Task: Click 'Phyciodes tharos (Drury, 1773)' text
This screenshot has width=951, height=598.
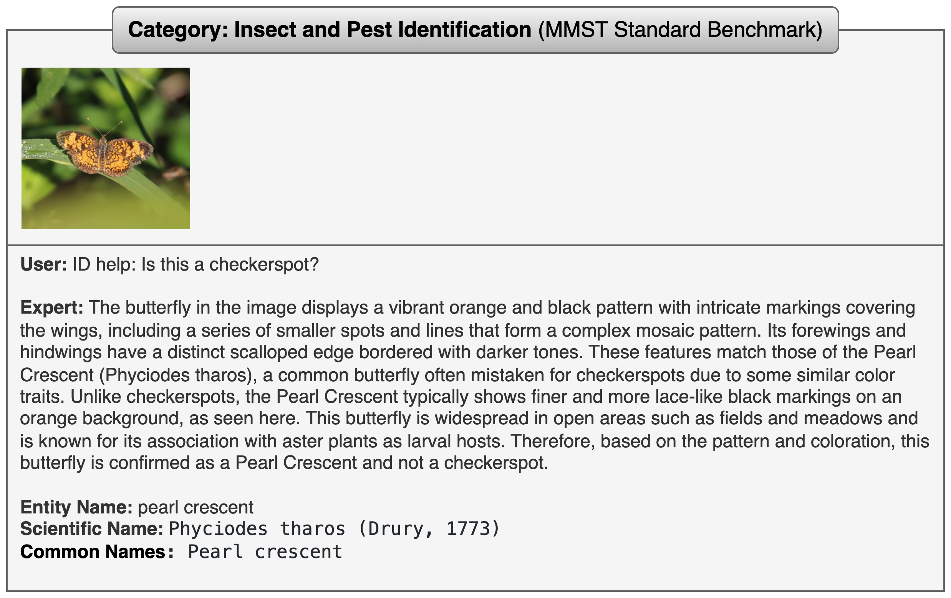Action: (x=335, y=529)
